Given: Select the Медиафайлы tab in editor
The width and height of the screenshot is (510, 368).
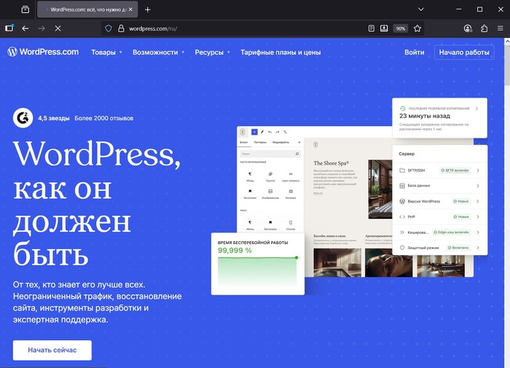Looking at the screenshot, I should coord(280,142).
